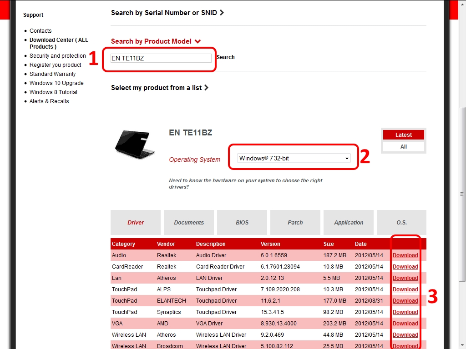Screen dimensions: 466x349
Task: Open the Operating System dropdown
Action: click(x=294, y=158)
